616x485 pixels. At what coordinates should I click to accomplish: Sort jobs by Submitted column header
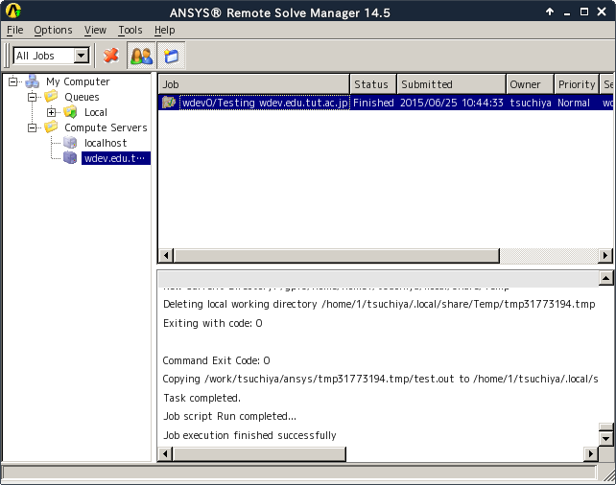point(450,84)
